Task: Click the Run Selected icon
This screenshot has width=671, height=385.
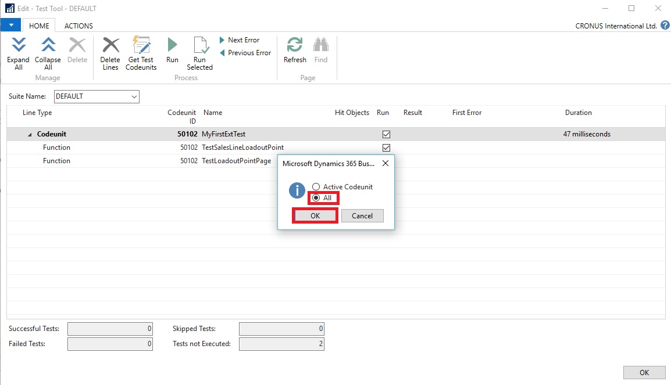Action: pos(199,46)
